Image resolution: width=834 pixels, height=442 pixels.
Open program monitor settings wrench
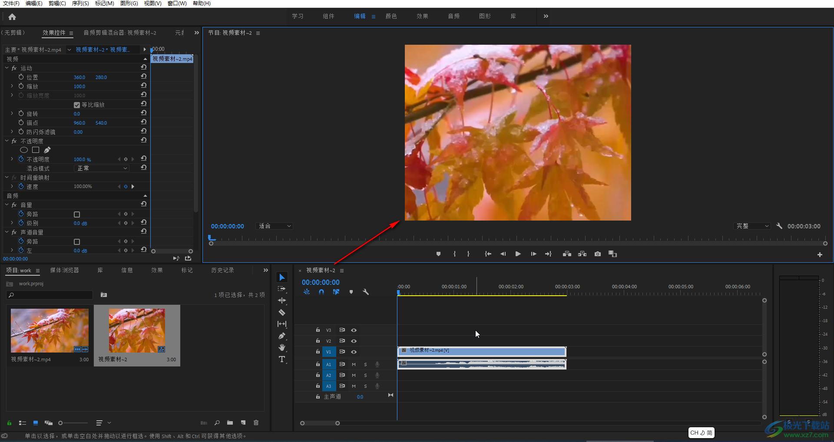tap(779, 226)
